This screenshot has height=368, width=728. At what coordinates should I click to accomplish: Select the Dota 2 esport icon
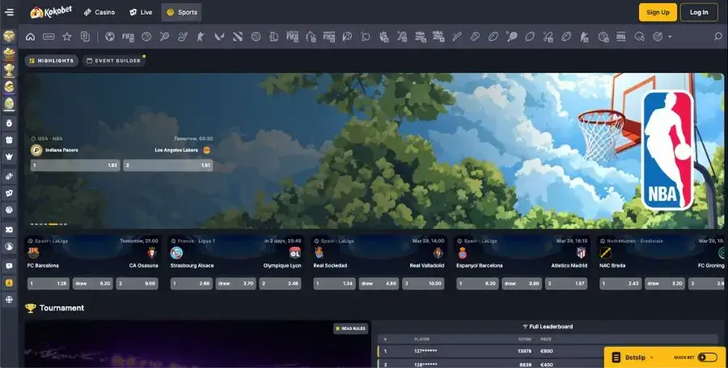click(x=238, y=36)
